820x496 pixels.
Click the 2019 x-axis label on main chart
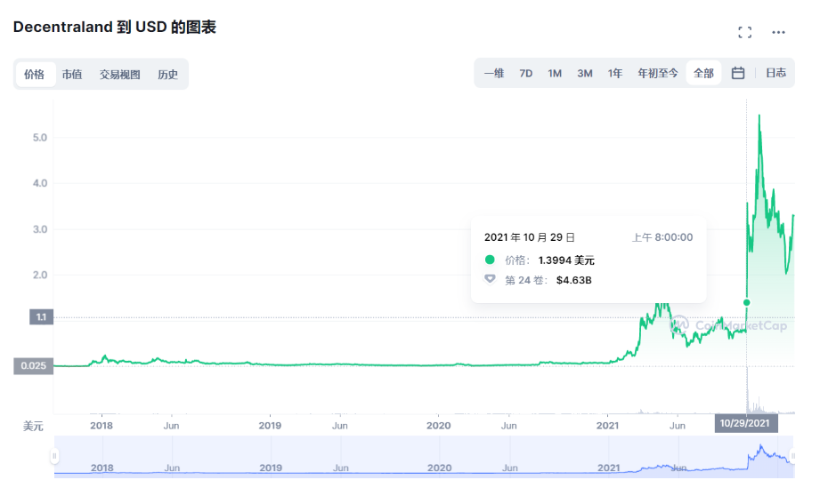(x=270, y=426)
